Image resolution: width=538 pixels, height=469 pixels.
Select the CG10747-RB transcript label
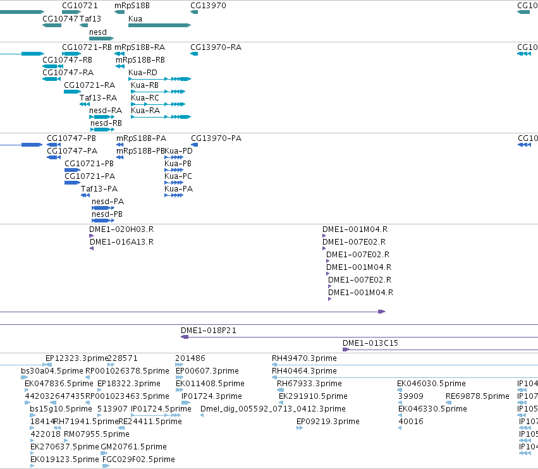[67, 59]
